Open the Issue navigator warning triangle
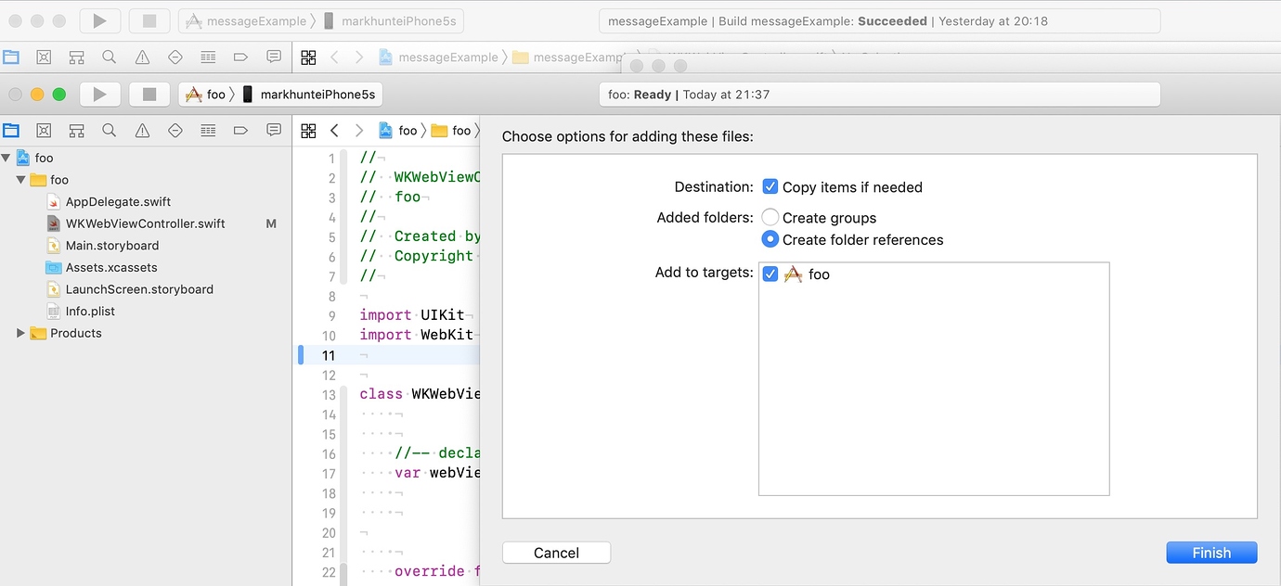Screen dimensions: 1281x586 [143, 130]
